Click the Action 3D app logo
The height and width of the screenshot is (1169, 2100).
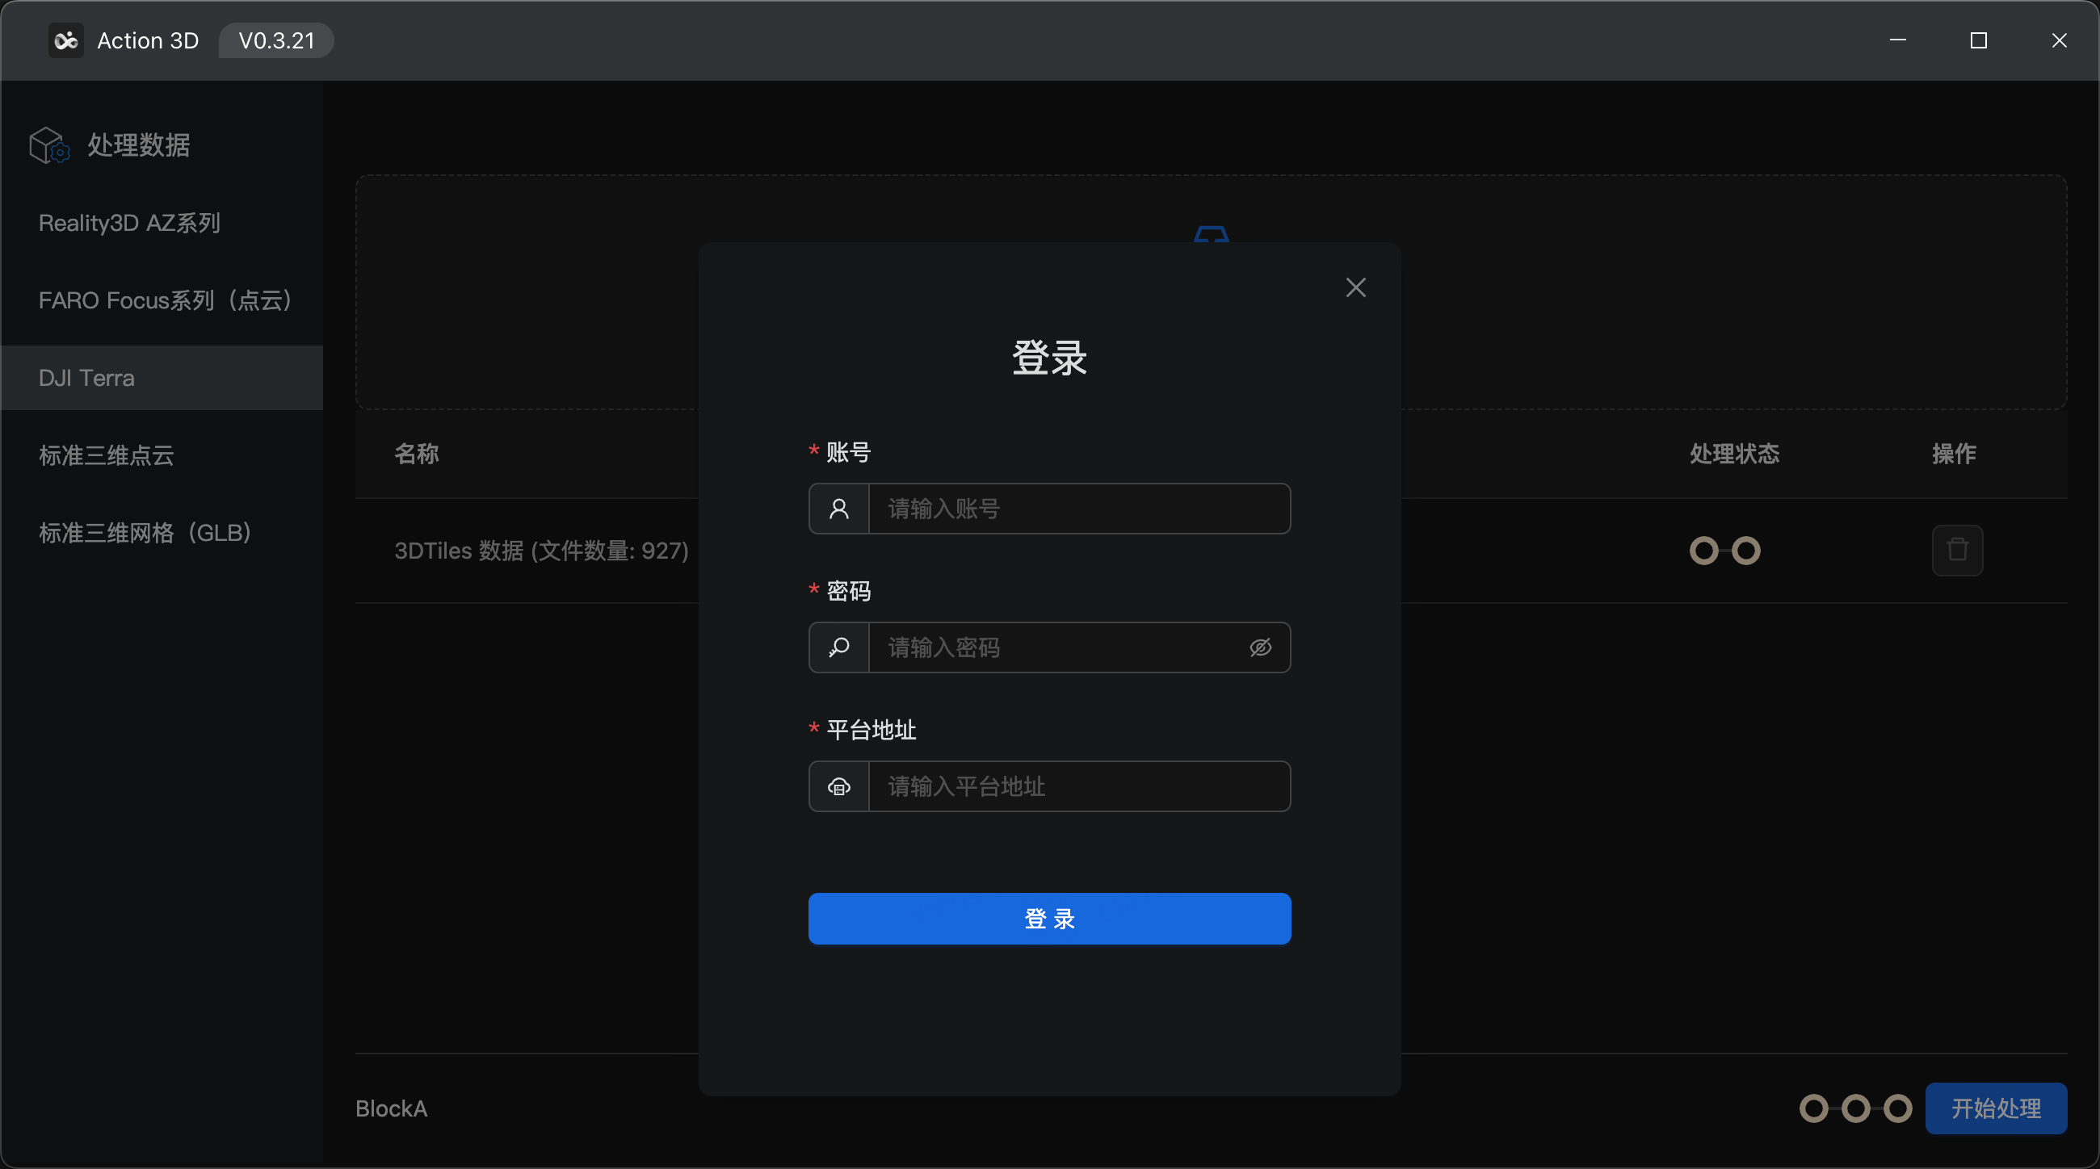click(x=66, y=40)
